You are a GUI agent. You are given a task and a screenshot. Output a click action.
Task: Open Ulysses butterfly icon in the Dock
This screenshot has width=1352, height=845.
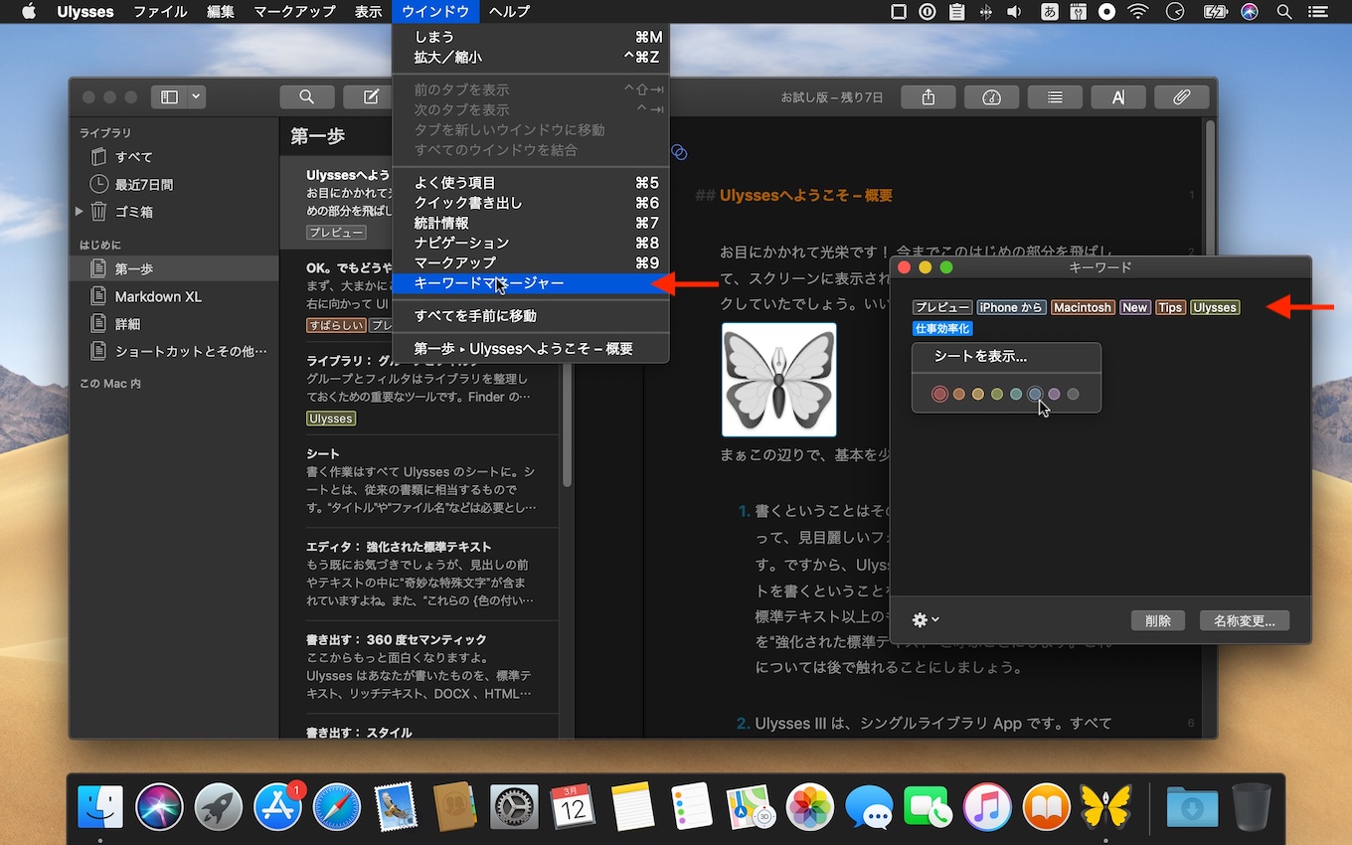[1105, 806]
